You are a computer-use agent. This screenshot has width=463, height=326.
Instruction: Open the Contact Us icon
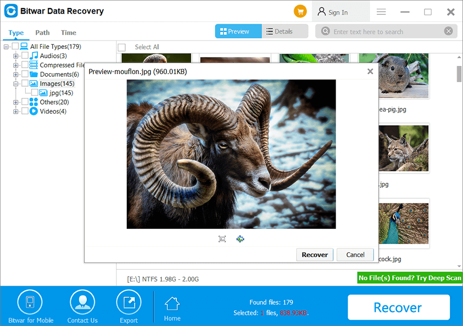[82, 303]
